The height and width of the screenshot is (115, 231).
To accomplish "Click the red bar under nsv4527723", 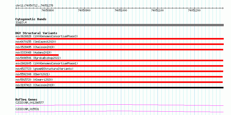I will coord(119,71).
